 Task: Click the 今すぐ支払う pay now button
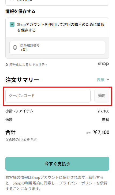click(x=57, y=164)
